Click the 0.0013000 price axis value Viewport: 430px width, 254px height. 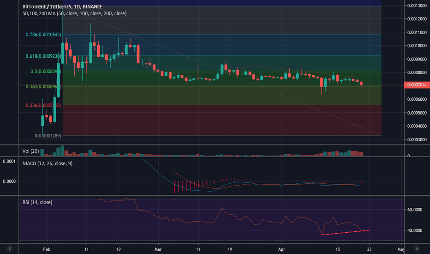click(417, 6)
